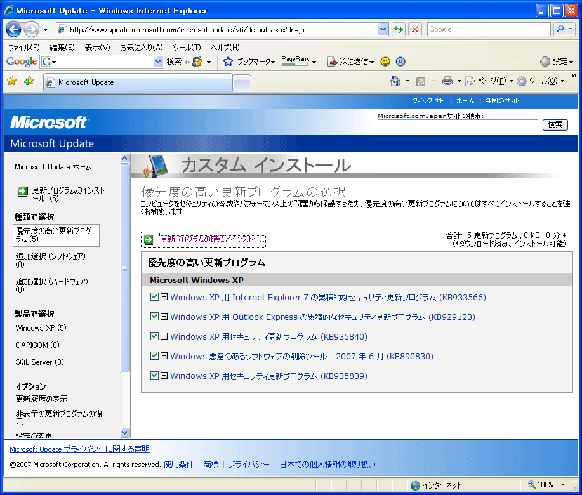The image size is (582, 495).
Task: Open the PageRank dropdown
Action: [x=314, y=62]
